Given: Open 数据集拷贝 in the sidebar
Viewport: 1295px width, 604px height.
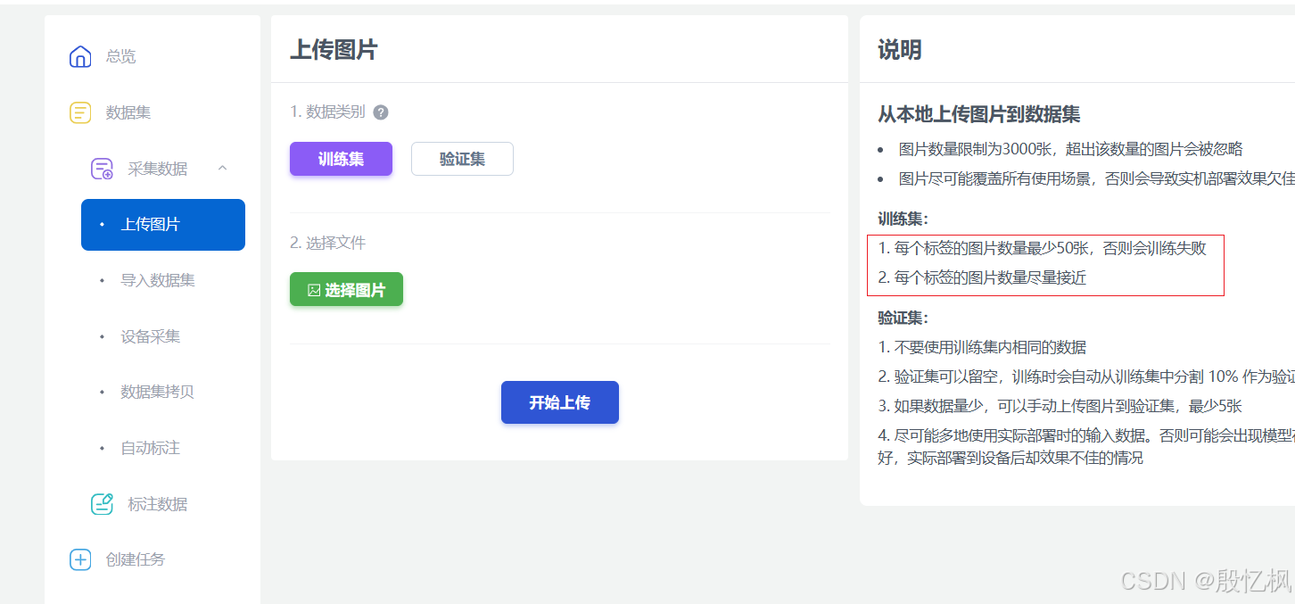Looking at the screenshot, I should (158, 392).
